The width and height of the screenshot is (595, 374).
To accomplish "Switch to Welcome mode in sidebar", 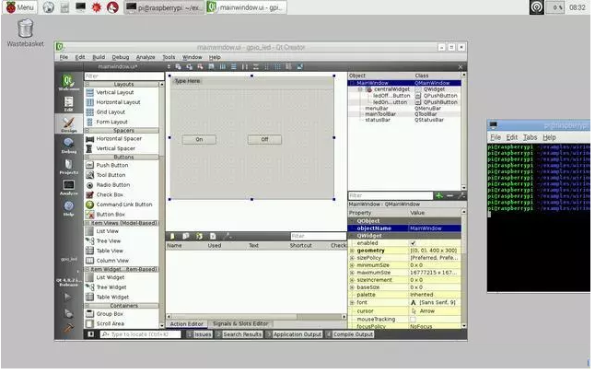I will (x=67, y=84).
